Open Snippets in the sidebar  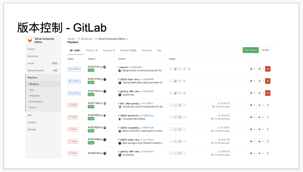[x=32, y=122]
